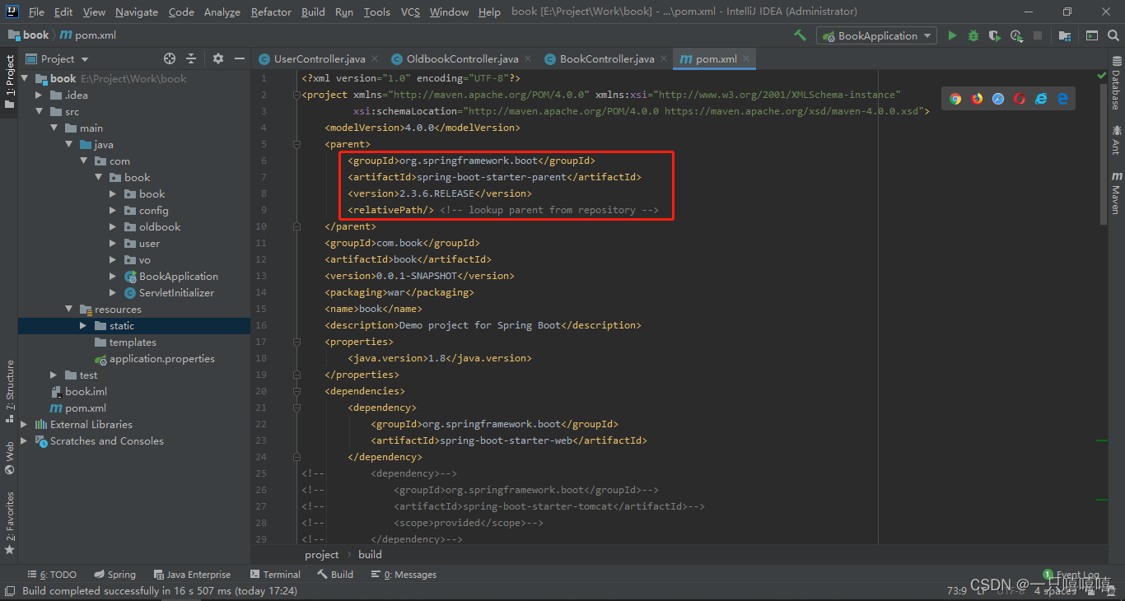Click the build breadcrumb below the editor
This screenshot has height=601, width=1125.
pyautogui.click(x=370, y=554)
